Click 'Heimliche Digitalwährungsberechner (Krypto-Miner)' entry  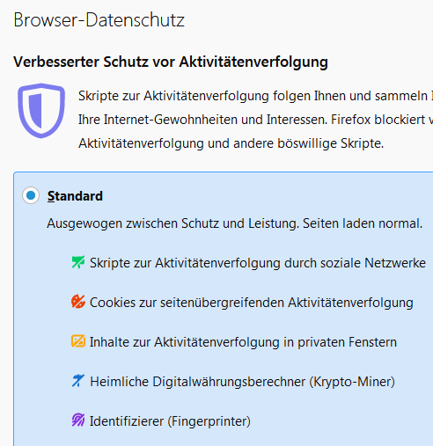point(242,382)
